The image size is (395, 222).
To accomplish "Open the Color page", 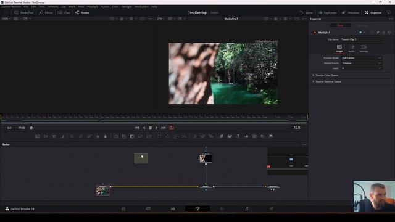I will (x=222, y=208).
